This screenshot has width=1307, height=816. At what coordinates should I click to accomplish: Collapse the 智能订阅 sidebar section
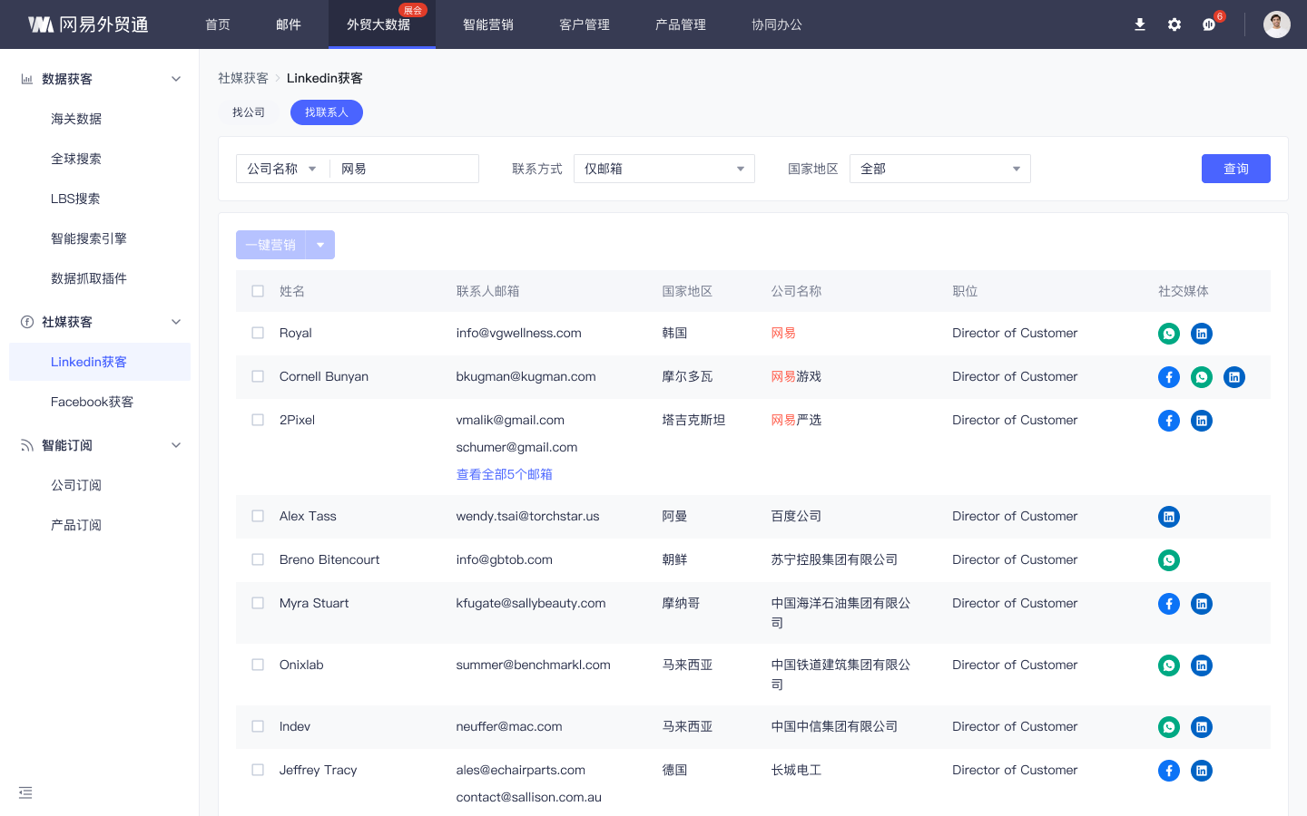coord(176,445)
